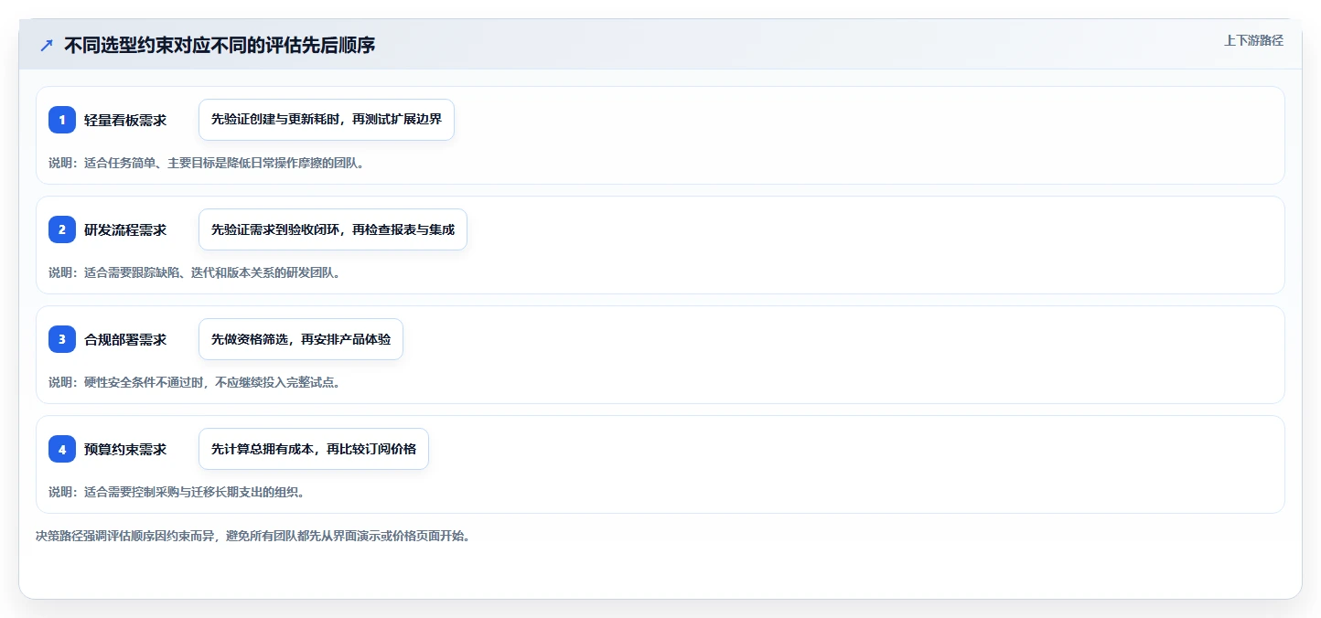The image size is (1321, 618).
Task: Click the 上下游路径 label in the header
Action: point(1253,40)
